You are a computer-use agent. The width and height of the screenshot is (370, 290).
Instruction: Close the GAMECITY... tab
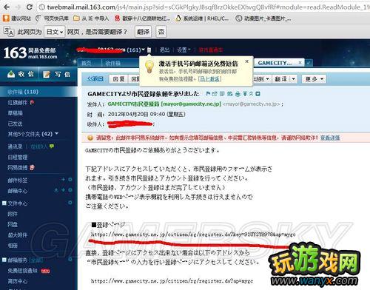[x=300, y=63]
